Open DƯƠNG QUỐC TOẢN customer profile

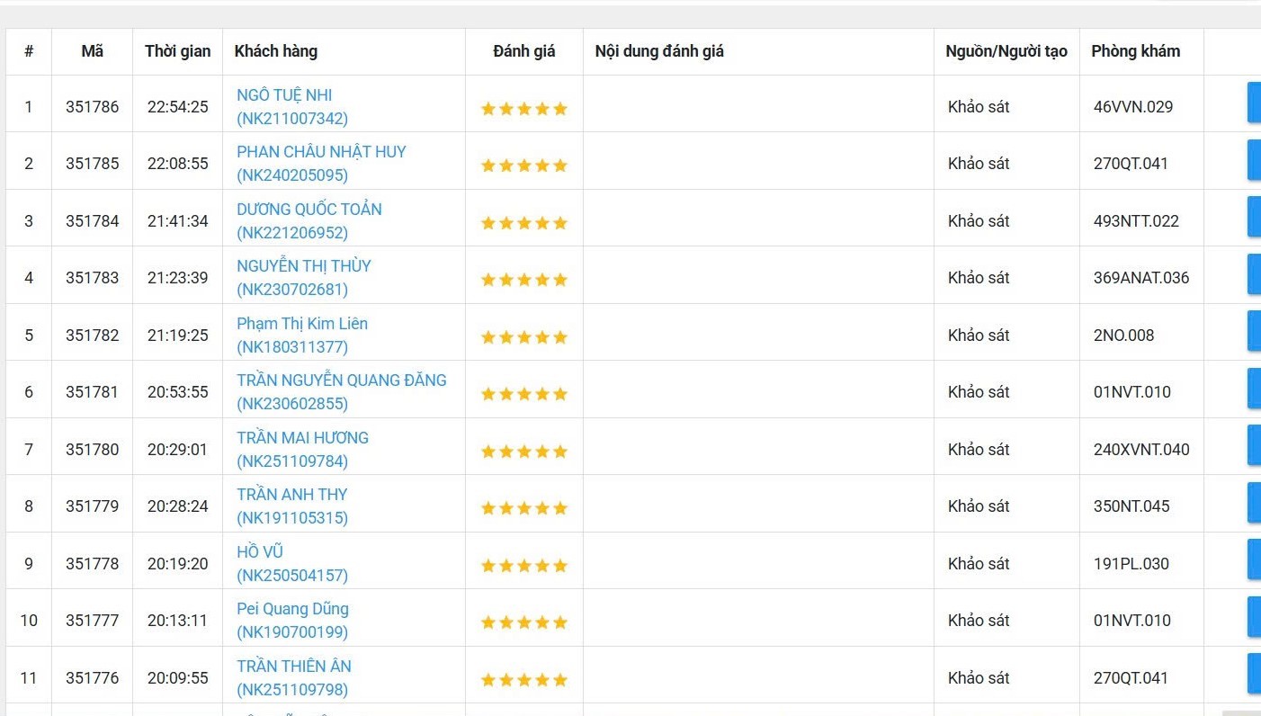point(309,210)
